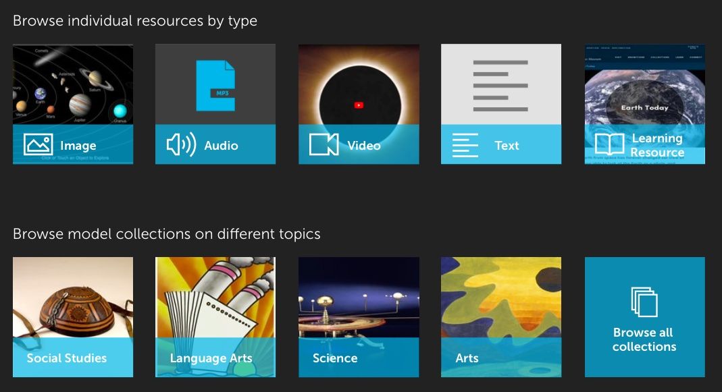Open the Social Studies collection label
Image resolution: width=722 pixels, height=392 pixels.
tap(67, 358)
